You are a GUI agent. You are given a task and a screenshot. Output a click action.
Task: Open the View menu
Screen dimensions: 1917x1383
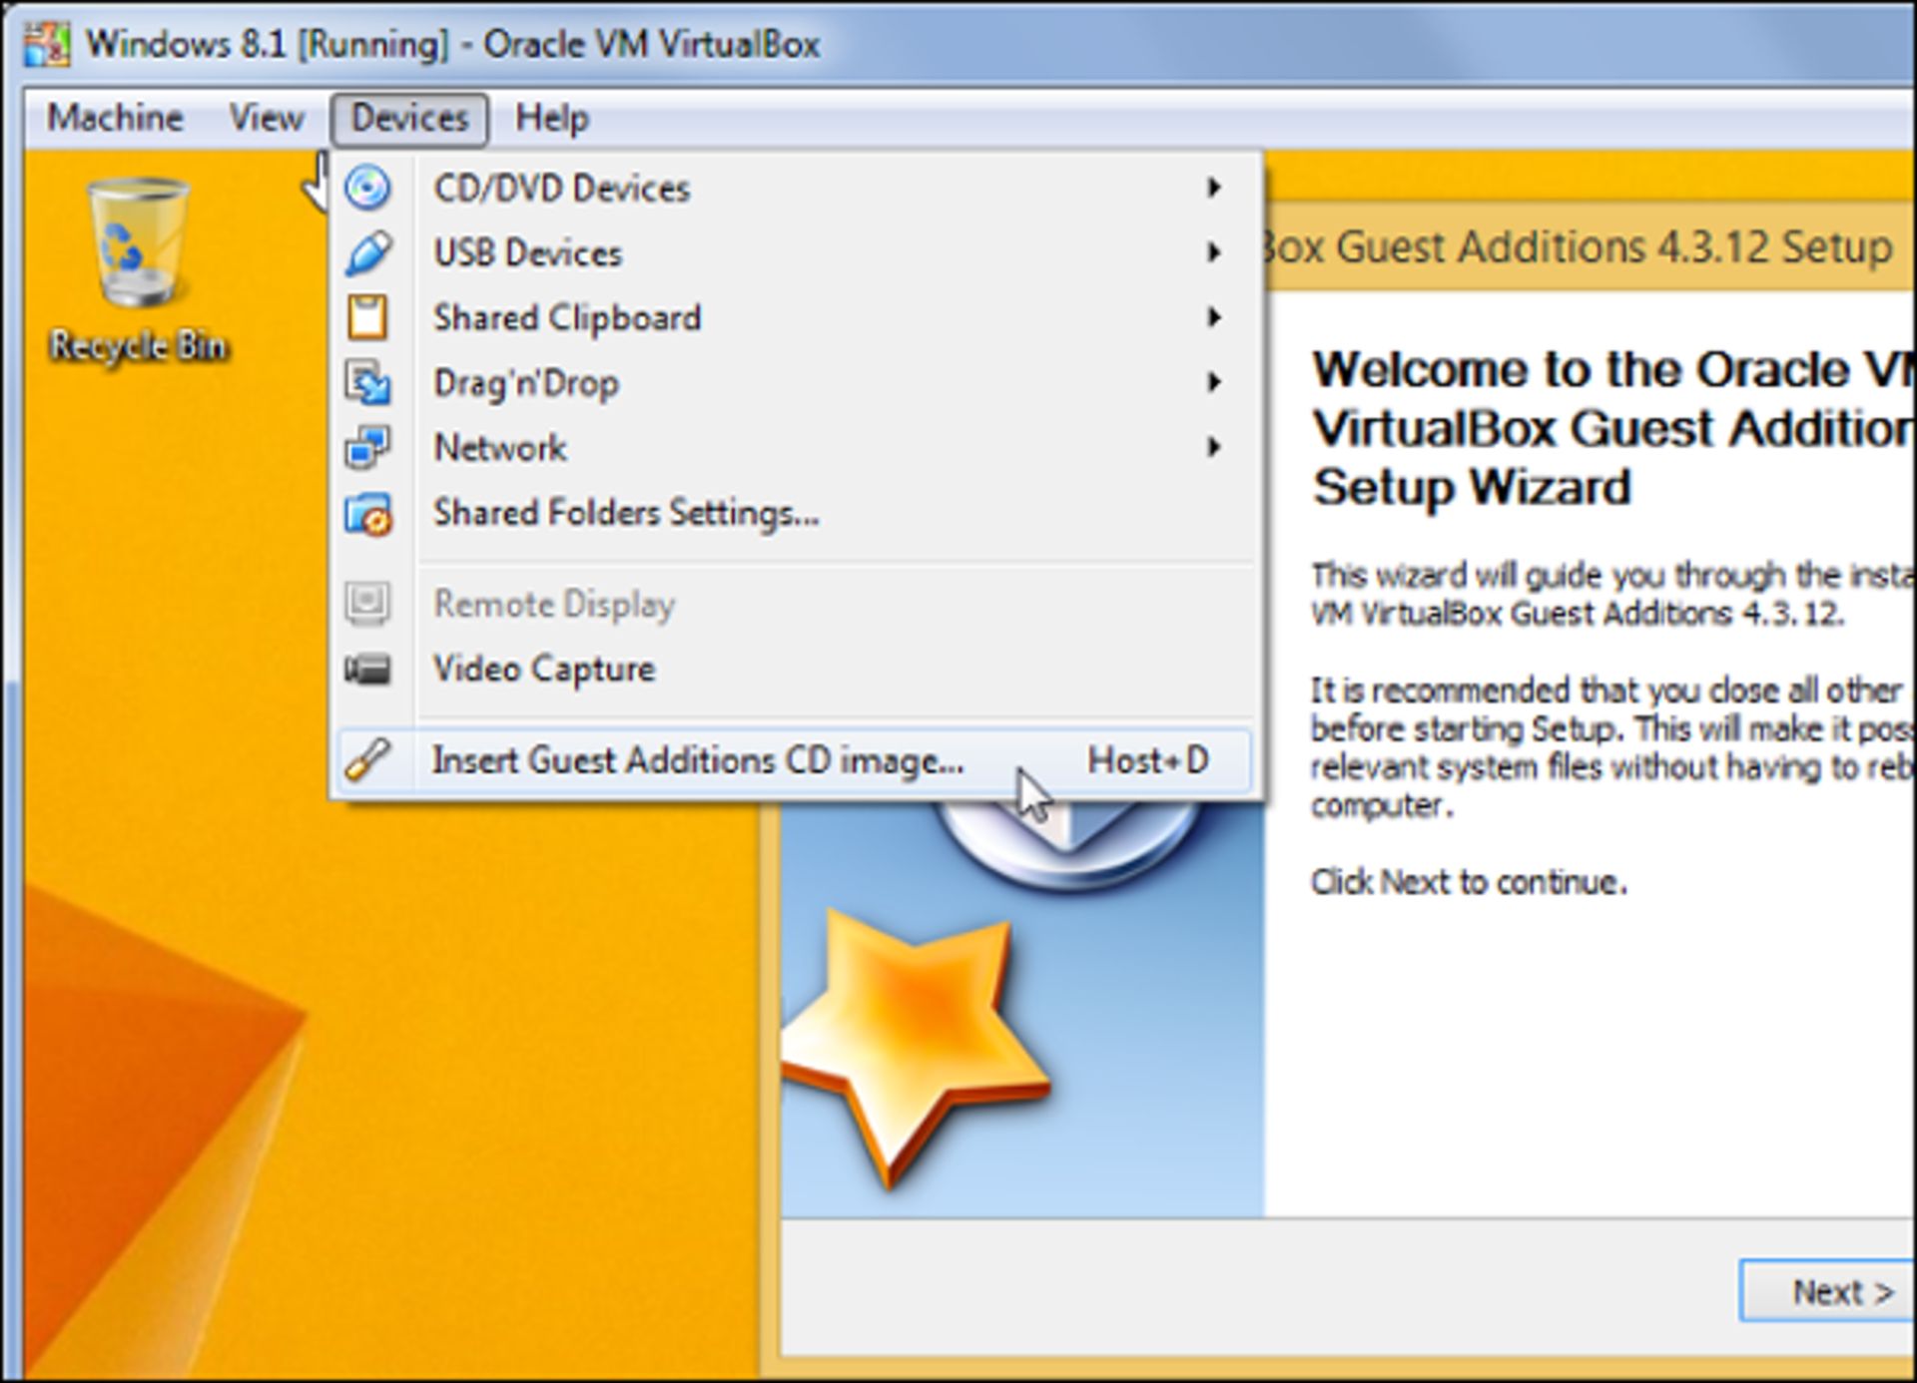(x=267, y=119)
